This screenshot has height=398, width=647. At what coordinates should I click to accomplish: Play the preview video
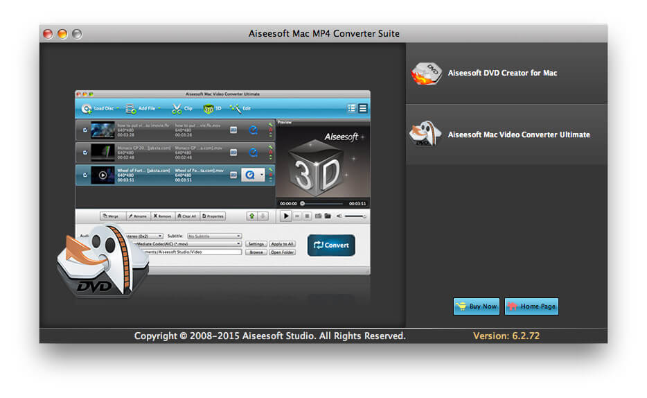click(x=285, y=216)
